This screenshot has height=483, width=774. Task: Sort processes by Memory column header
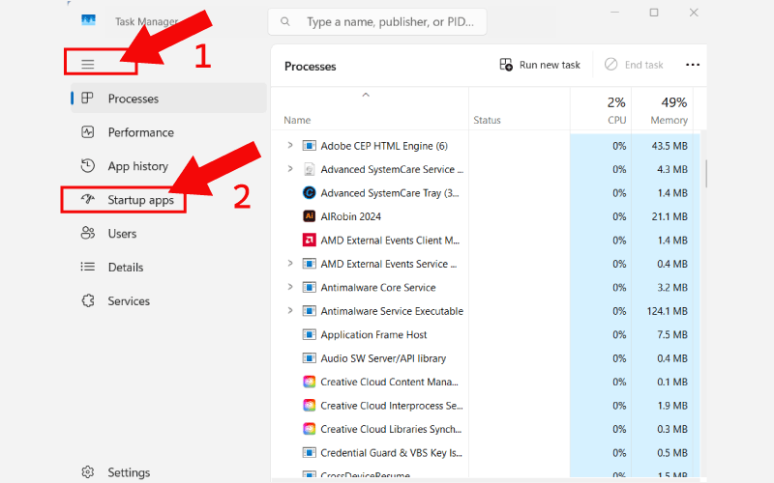coord(669,120)
